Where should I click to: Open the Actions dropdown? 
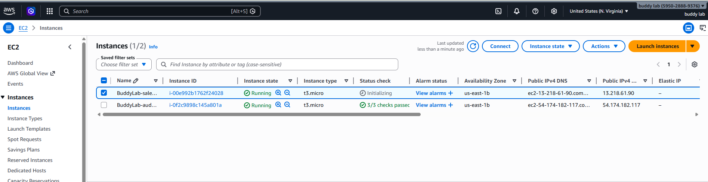click(x=604, y=46)
